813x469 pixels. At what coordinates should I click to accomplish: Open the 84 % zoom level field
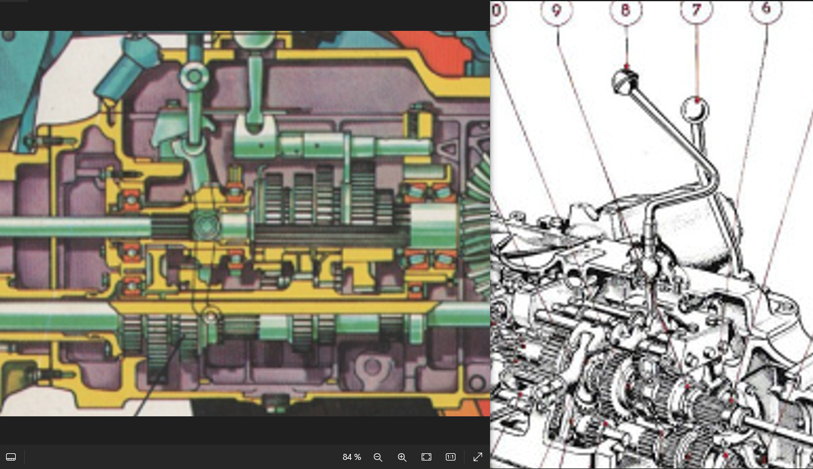click(x=351, y=457)
